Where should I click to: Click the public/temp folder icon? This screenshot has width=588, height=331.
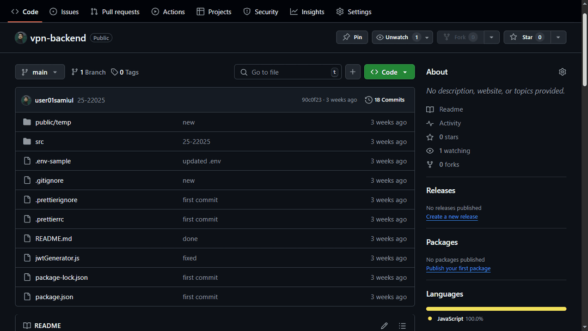27,122
